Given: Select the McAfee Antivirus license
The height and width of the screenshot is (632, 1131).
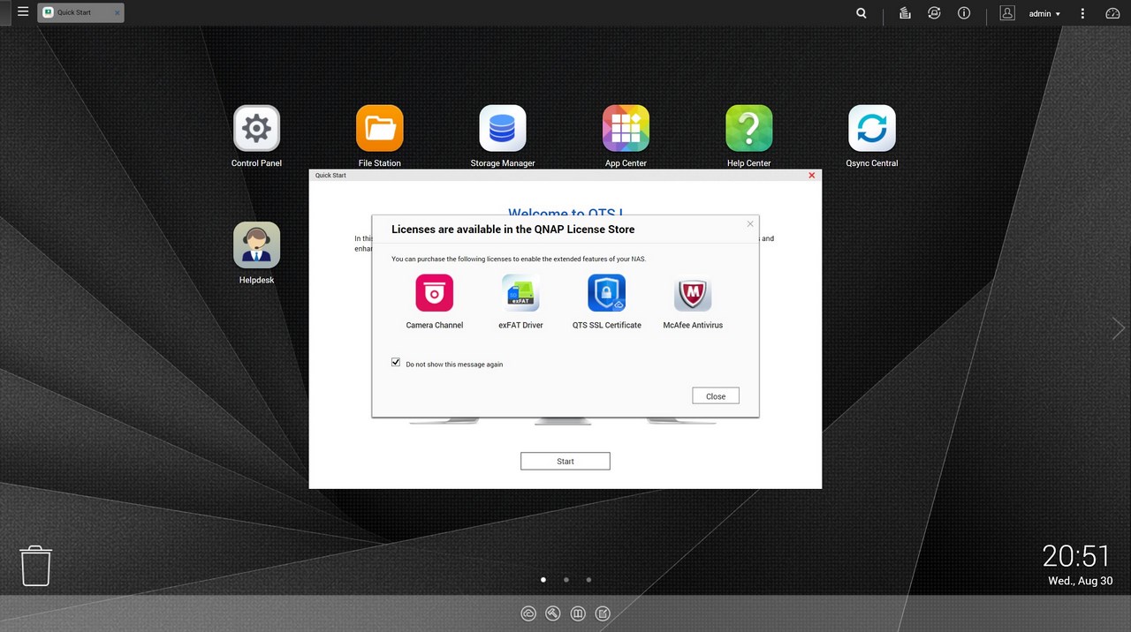Looking at the screenshot, I should [693, 292].
